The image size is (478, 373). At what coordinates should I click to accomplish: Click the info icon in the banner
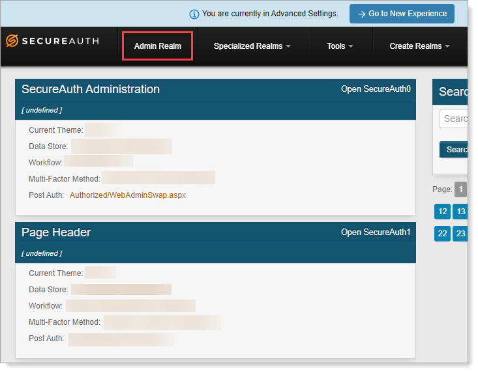(x=194, y=14)
